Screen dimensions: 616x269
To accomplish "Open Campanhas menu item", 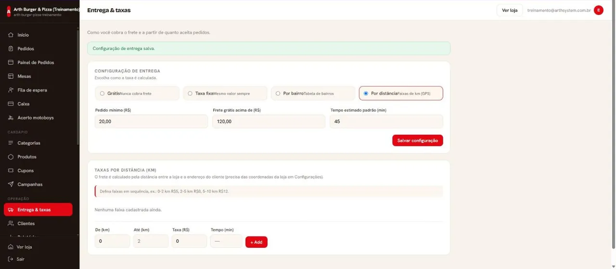I will (38, 184).
